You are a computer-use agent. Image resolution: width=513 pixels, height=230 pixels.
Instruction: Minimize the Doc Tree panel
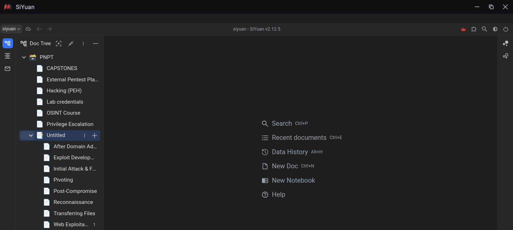pyautogui.click(x=95, y=44)
